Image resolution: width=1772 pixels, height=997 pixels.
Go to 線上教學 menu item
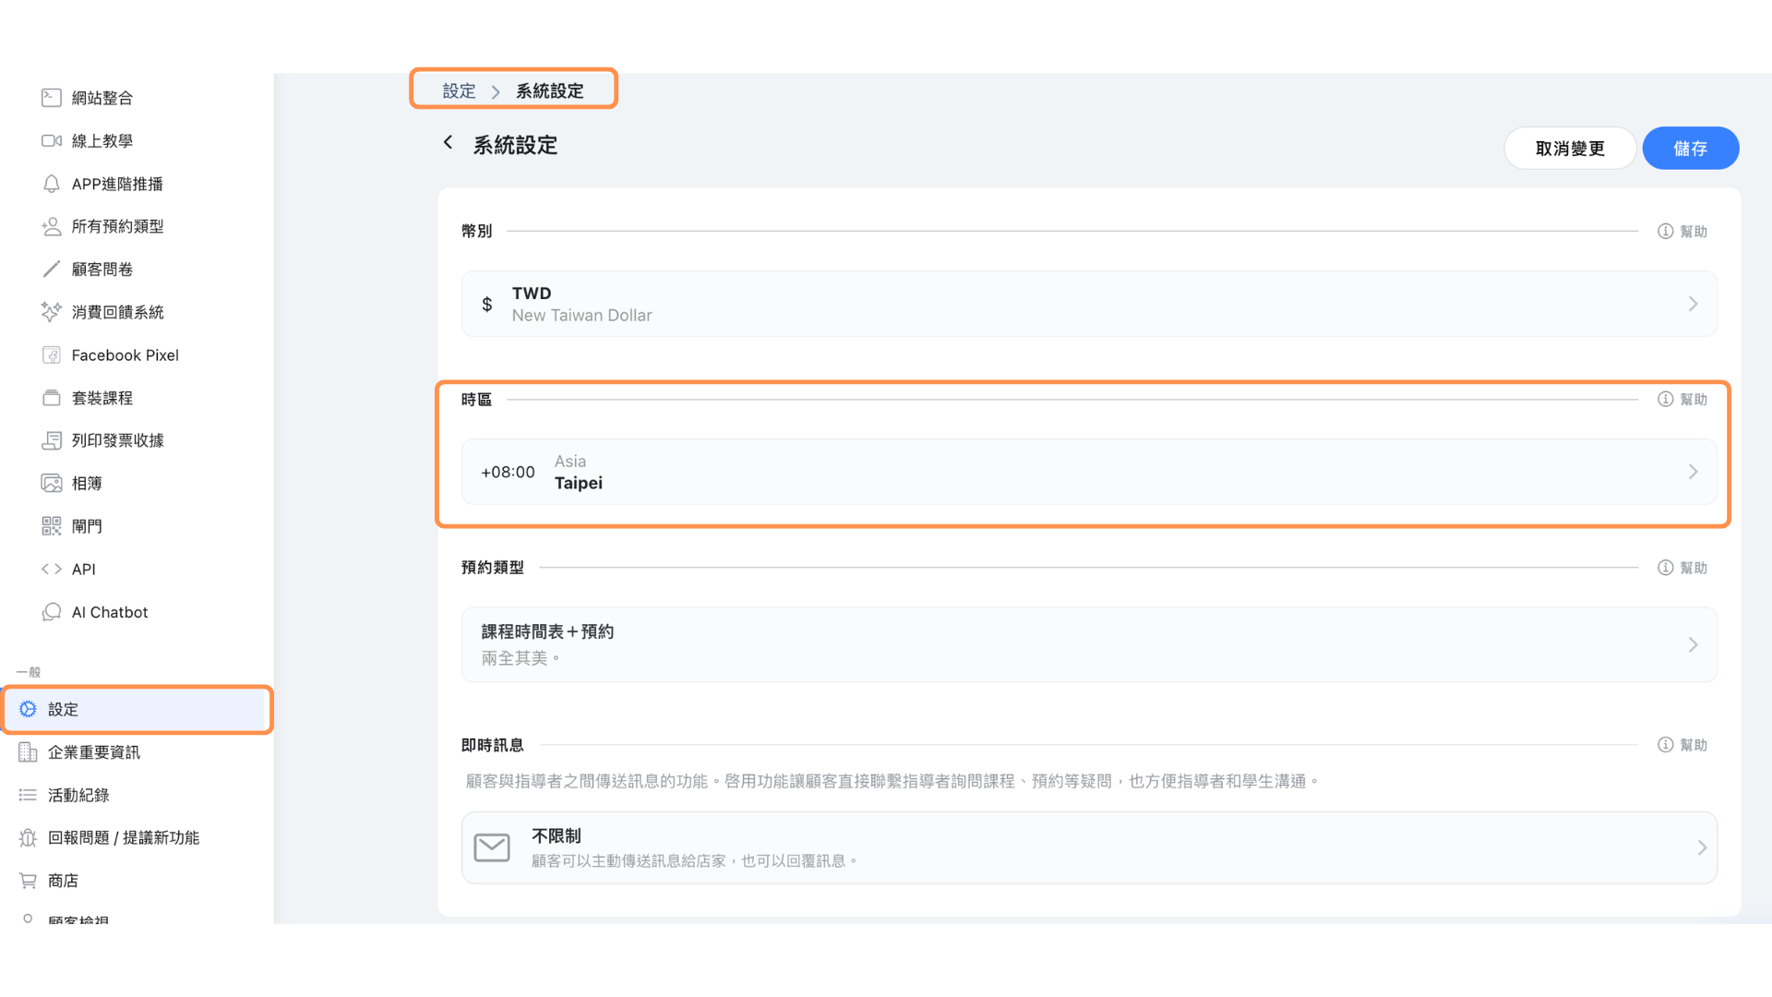(102, 140)
